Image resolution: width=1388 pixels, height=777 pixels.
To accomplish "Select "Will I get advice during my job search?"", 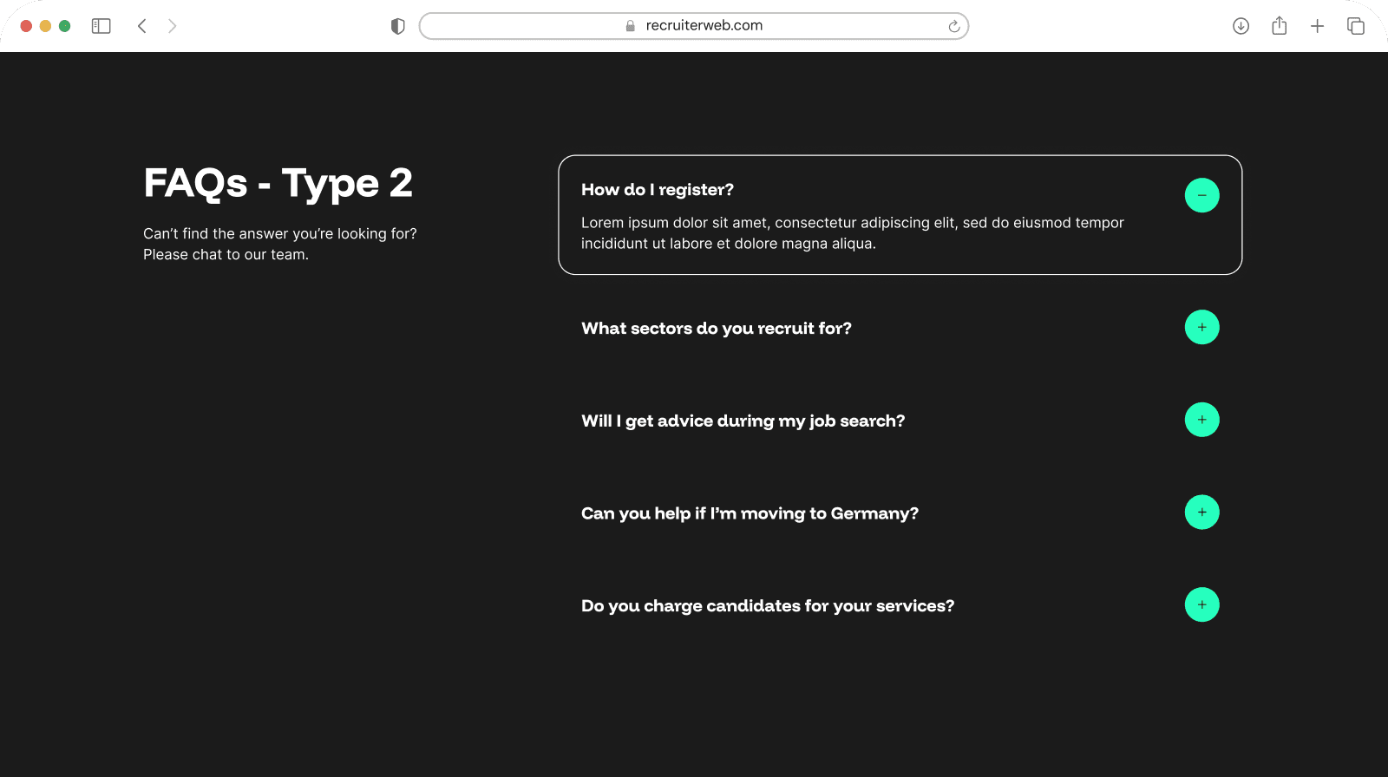I will click(743, 421).
